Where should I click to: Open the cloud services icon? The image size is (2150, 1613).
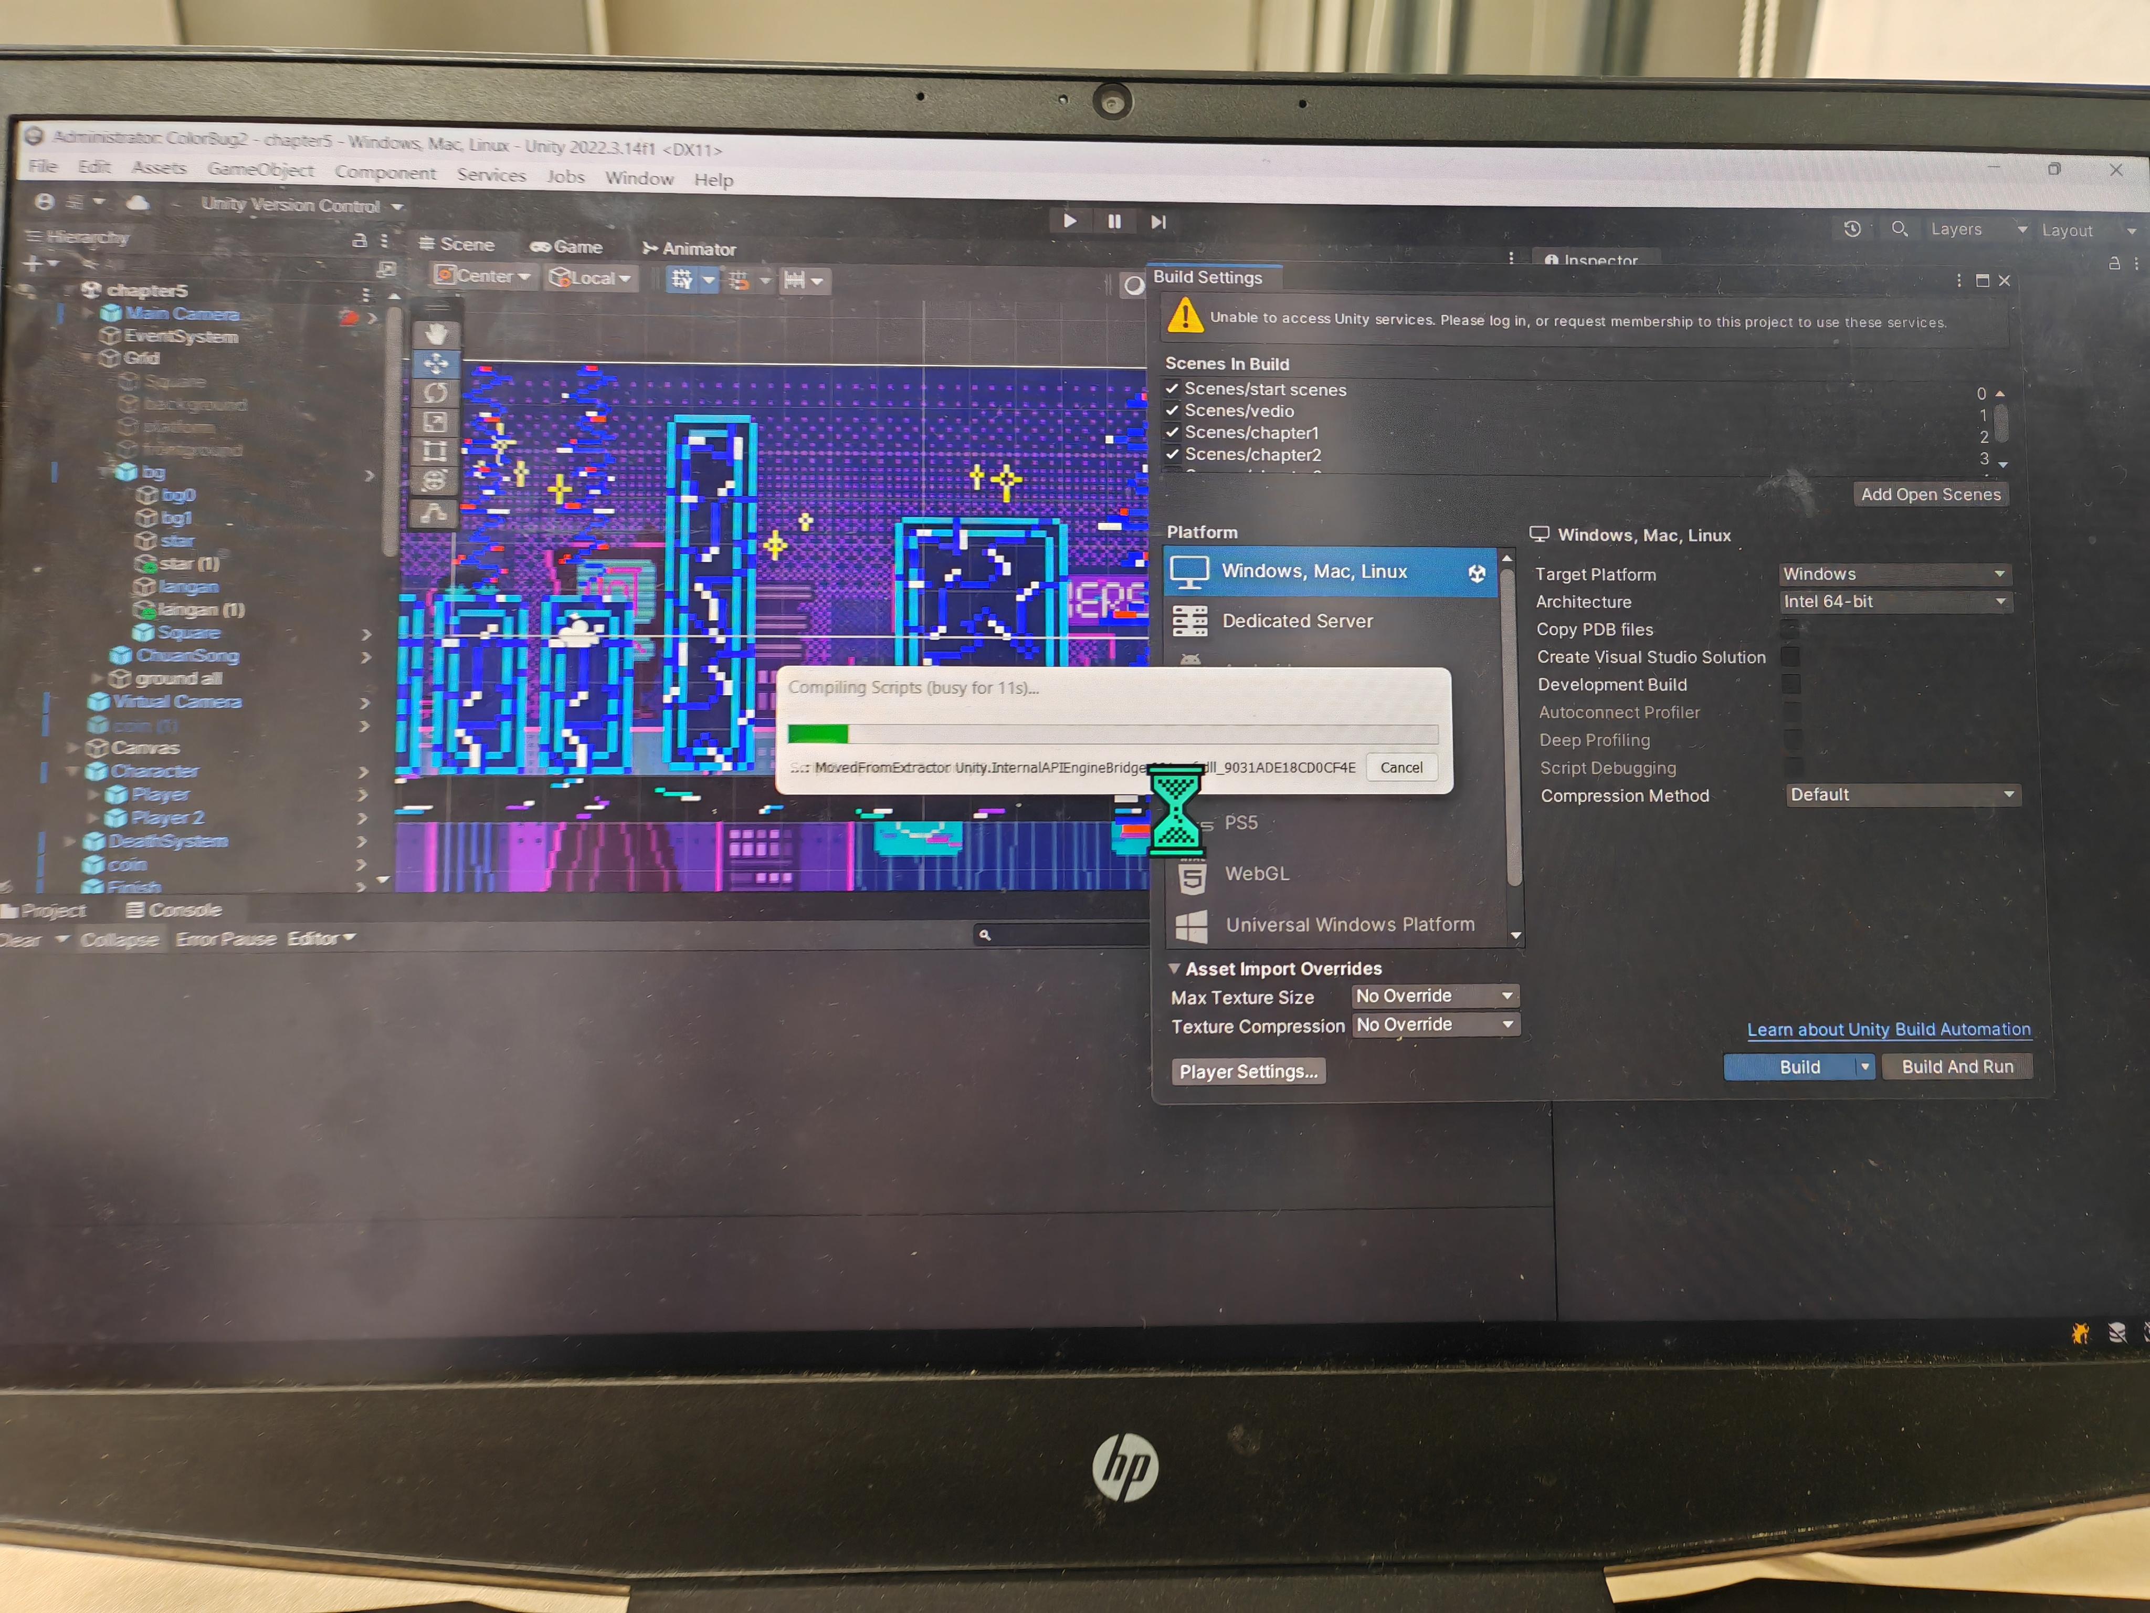coord(138,202)
